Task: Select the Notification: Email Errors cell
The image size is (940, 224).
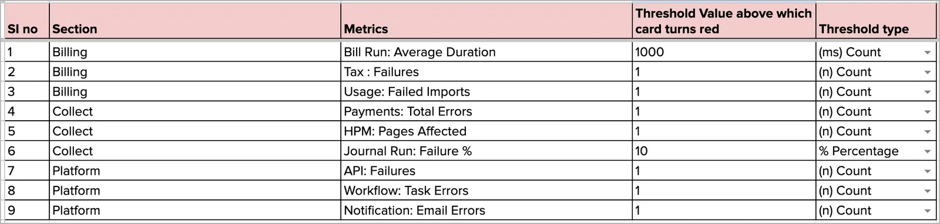Action: tap(486, 211)
